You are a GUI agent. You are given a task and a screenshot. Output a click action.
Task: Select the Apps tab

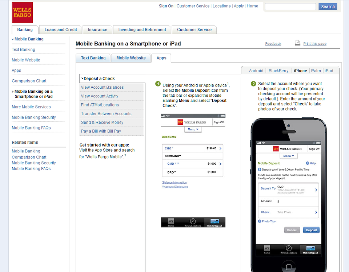[x=161, y=58]
